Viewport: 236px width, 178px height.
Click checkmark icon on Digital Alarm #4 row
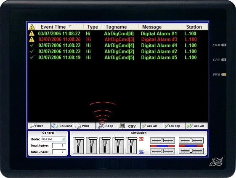[32, 45]
